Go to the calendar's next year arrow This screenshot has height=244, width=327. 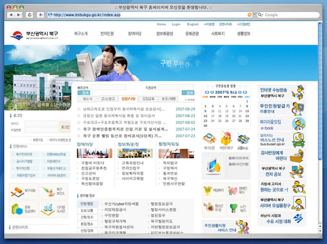(245, 92)
